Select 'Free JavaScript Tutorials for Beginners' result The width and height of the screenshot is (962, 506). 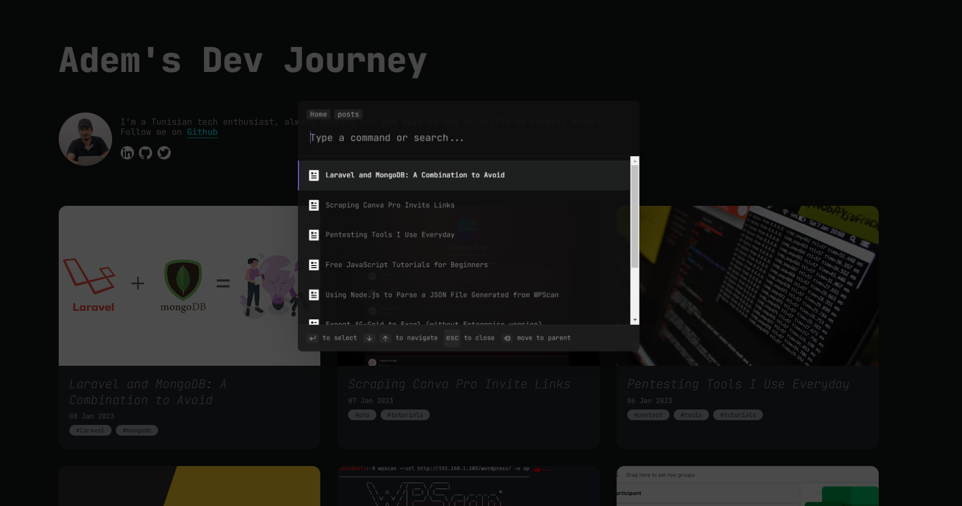(x=464, y=265)
